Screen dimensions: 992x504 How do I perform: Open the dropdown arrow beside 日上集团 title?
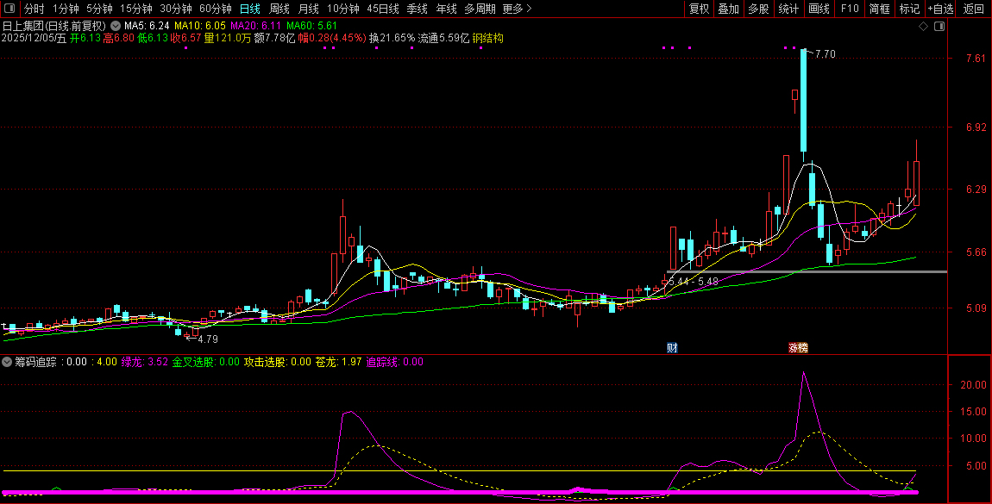click(116, 26)
